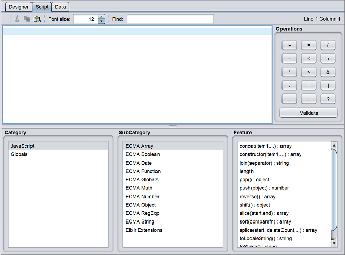This screenshot has width=345, height=255.
Task: Insert the question mark operator
Action: 328,99
